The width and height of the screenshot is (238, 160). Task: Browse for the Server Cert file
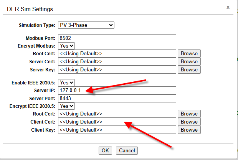click(189, 61)
